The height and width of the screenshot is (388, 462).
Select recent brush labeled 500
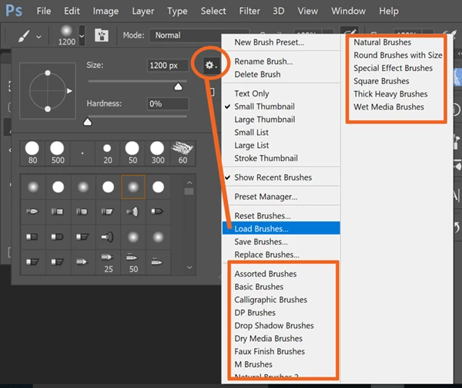58,154
